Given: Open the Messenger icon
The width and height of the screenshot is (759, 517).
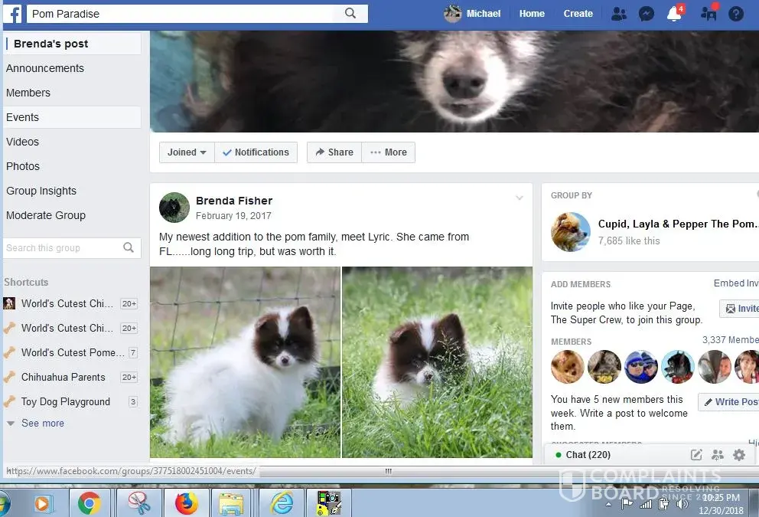Looking at the screenshot, I should click(646, 14).
